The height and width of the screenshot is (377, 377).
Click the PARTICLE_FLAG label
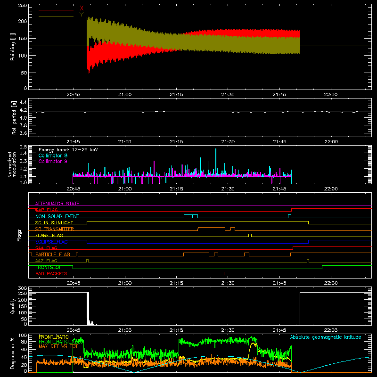(53, 254)
